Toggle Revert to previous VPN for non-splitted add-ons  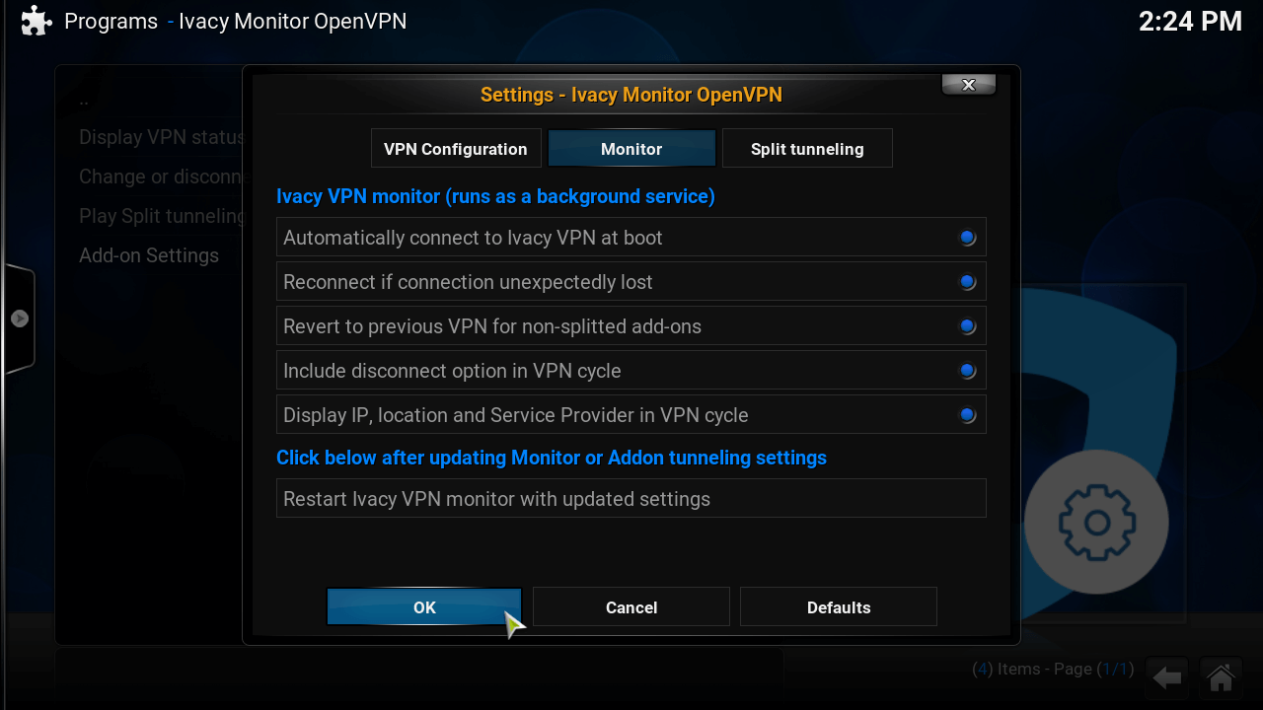coord(631,326)
